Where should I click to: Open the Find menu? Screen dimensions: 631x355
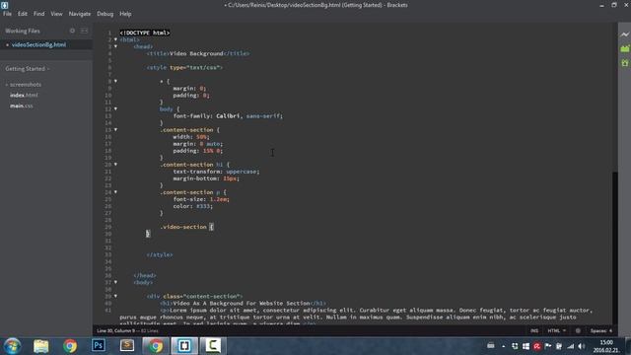pos(39,14)
